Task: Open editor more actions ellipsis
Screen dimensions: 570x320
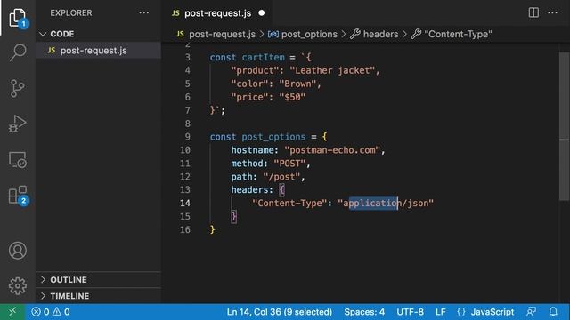Action: (x=552, y=12)
